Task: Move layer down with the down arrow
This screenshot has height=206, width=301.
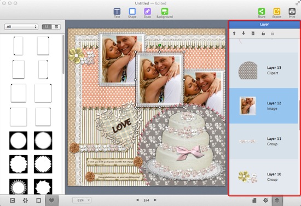Action: tap(244, 33)
